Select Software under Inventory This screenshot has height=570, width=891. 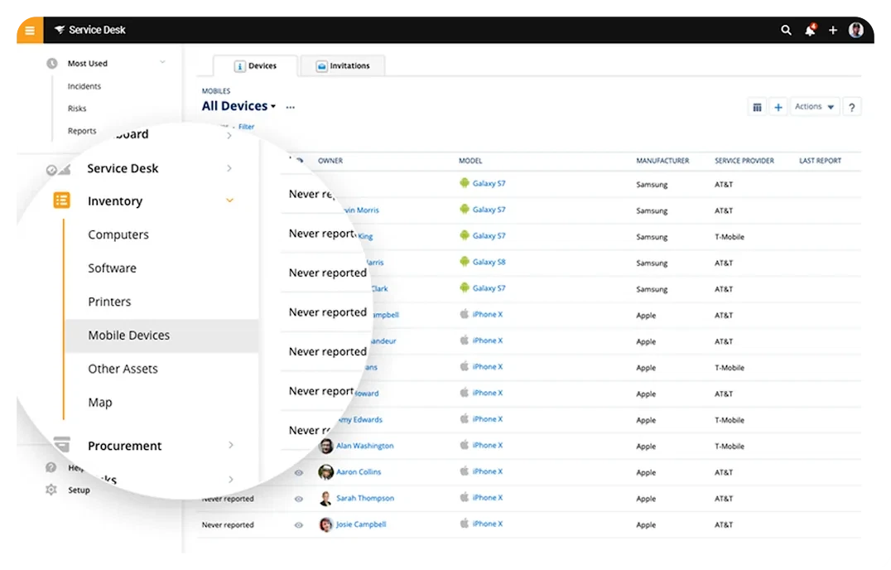[x=112, y=268]
